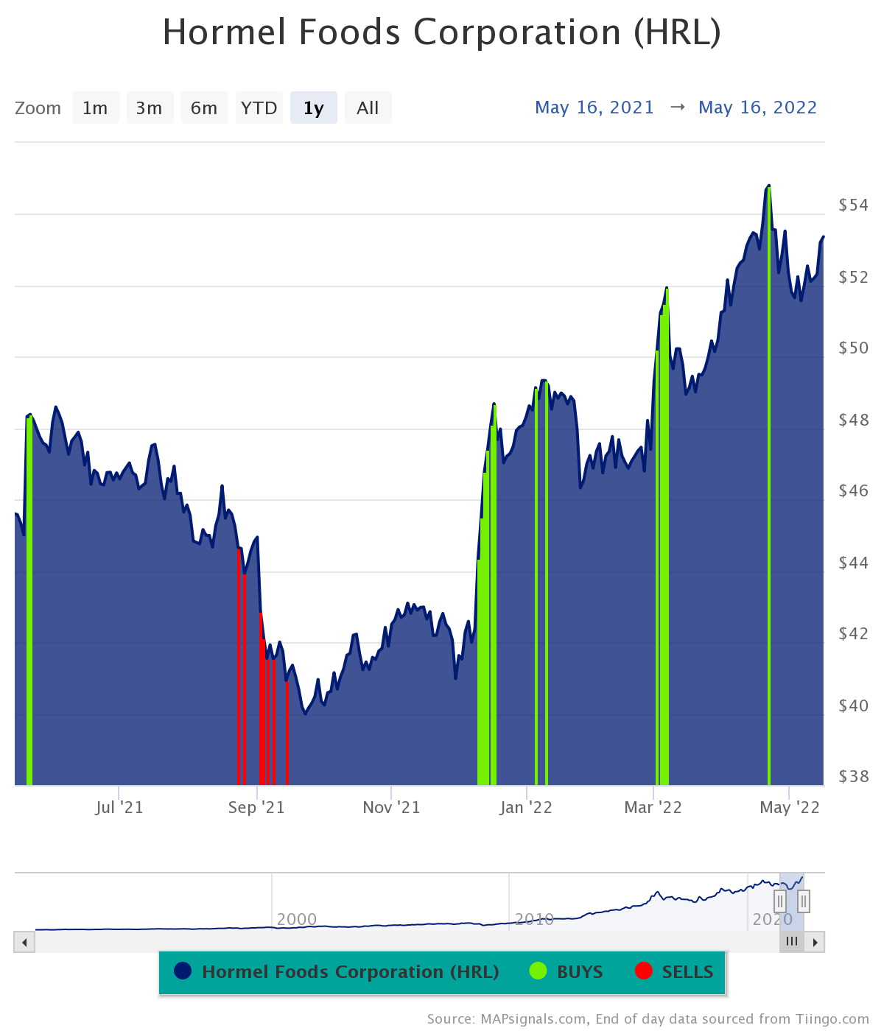
Task: Click the last red SELL bar in September 2021
Action: (287, 733)
